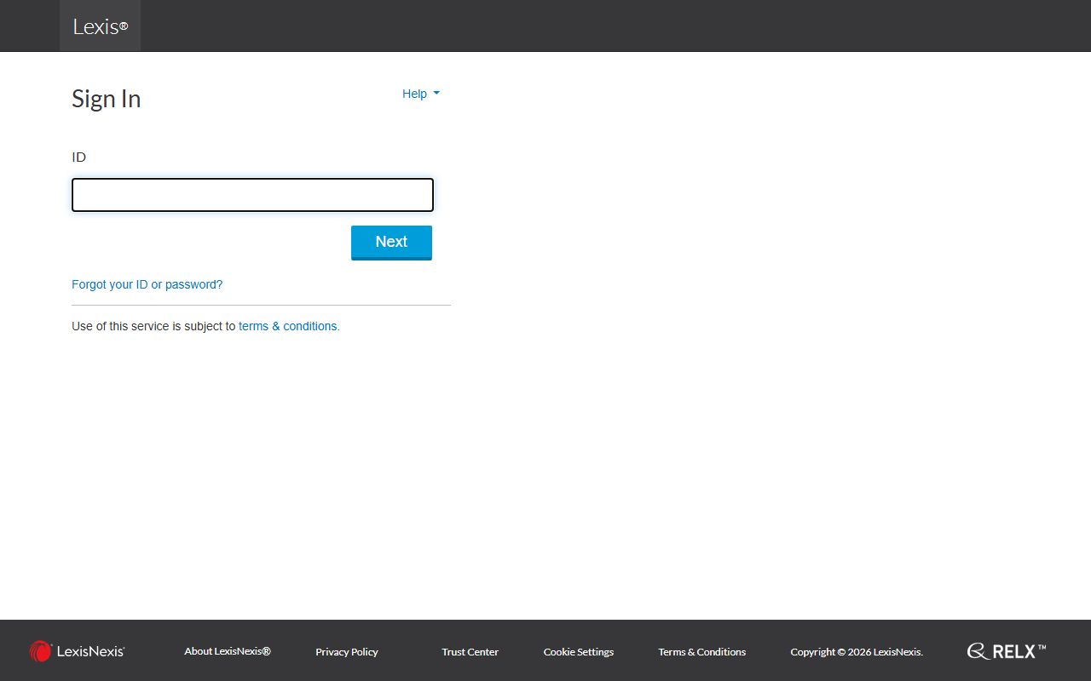Click the RELX logo in footer
Screen dimensions: 1091x681
pyautogui.click(x=1007, y=651)
